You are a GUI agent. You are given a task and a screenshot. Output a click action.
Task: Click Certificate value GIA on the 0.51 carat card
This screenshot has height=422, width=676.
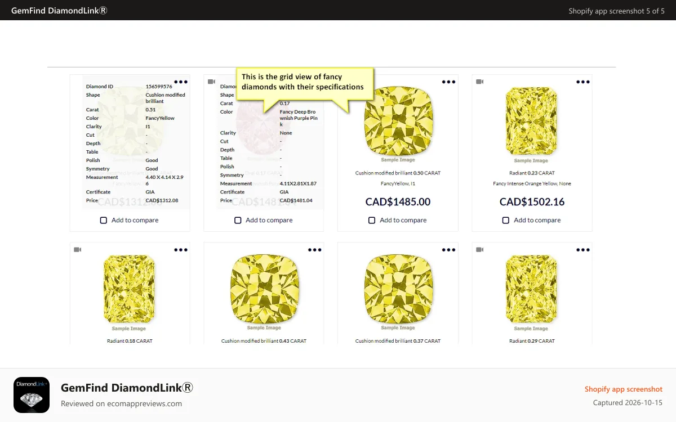pyautogui.click(x=150, y=192)
